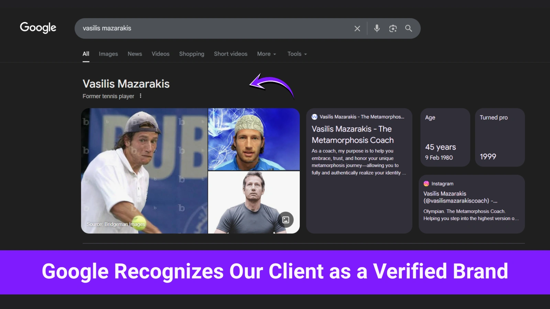Image resolution: width=550 pixels, height=309 pixels.
Task: Click the Google logo
Action: coord(38,28)
